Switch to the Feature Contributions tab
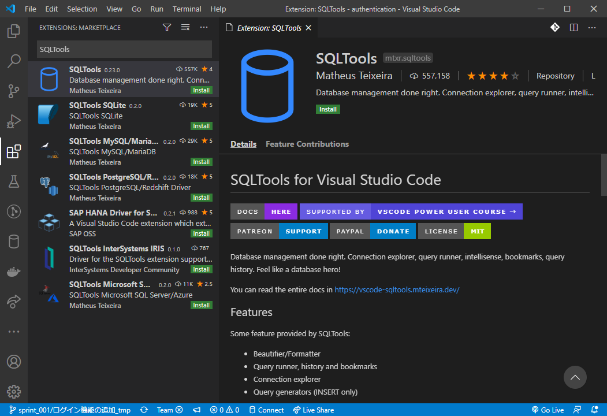 coord(307,144)
